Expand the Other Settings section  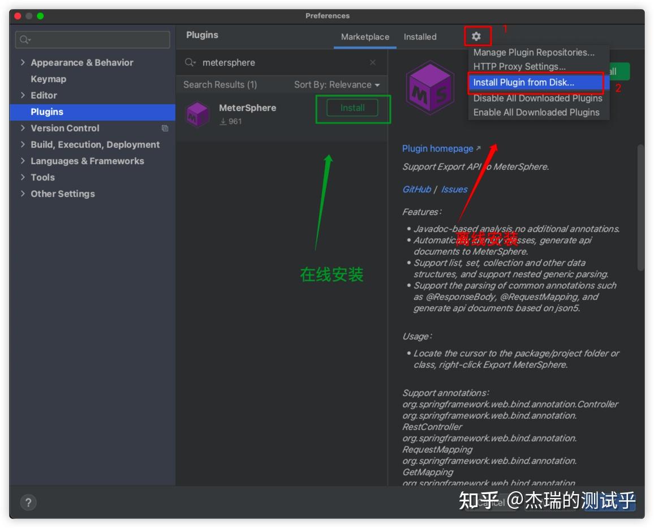pos(23,194)
